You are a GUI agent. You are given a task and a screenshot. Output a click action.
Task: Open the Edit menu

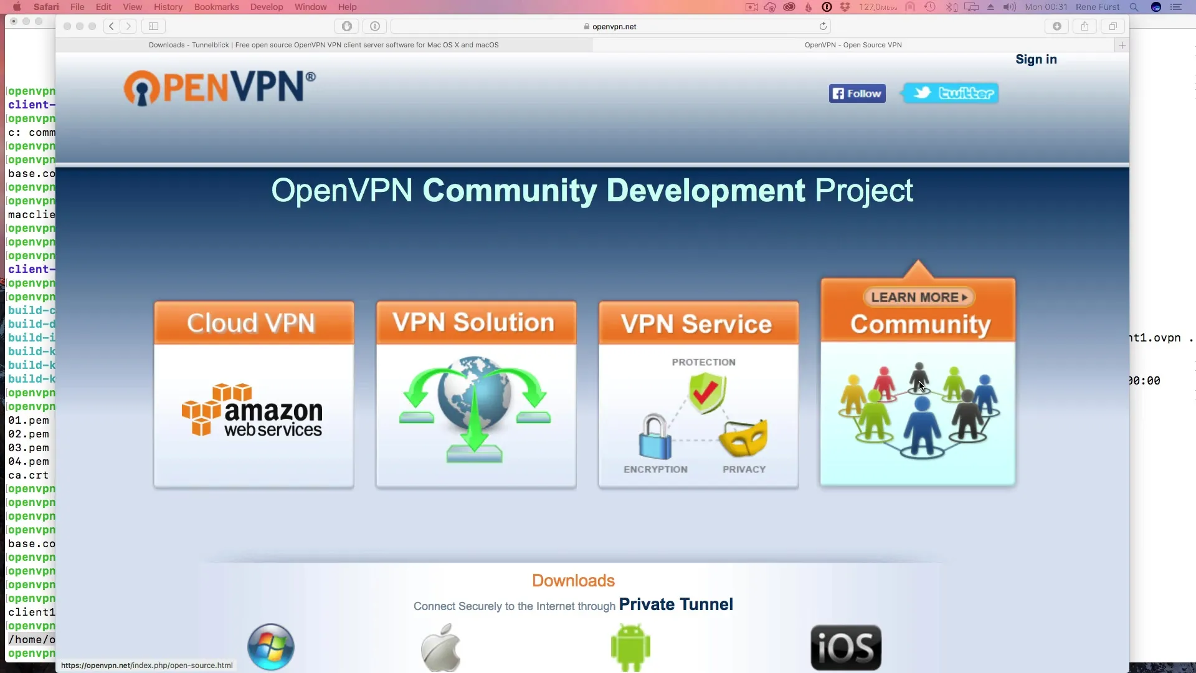coord(103,7)
